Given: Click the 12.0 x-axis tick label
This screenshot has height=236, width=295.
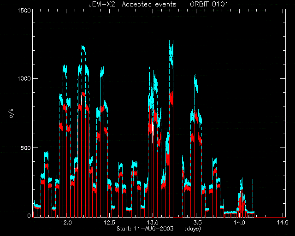Looking at the screenshot, I should pos(66,223).
